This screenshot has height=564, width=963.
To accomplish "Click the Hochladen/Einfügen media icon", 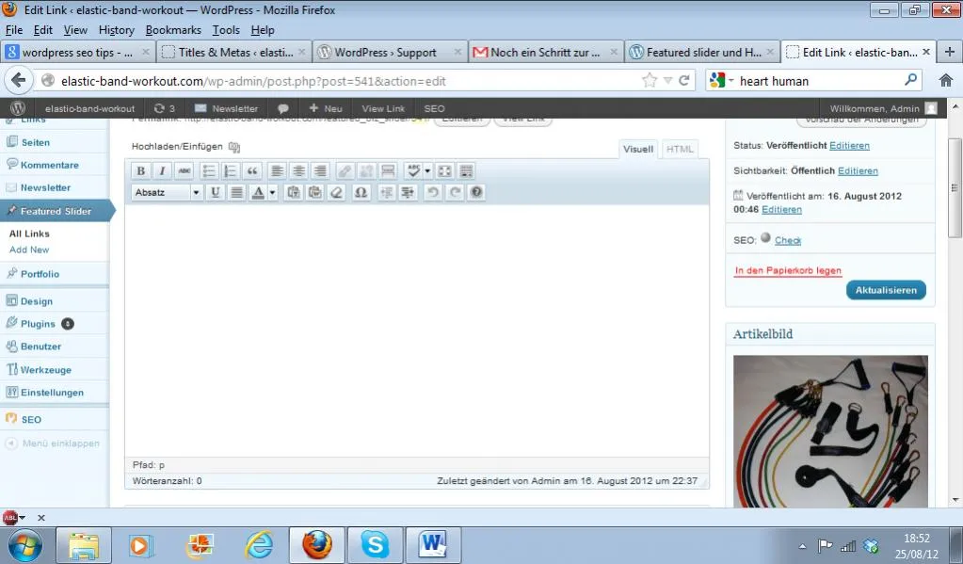I will (x=234, y=147).
